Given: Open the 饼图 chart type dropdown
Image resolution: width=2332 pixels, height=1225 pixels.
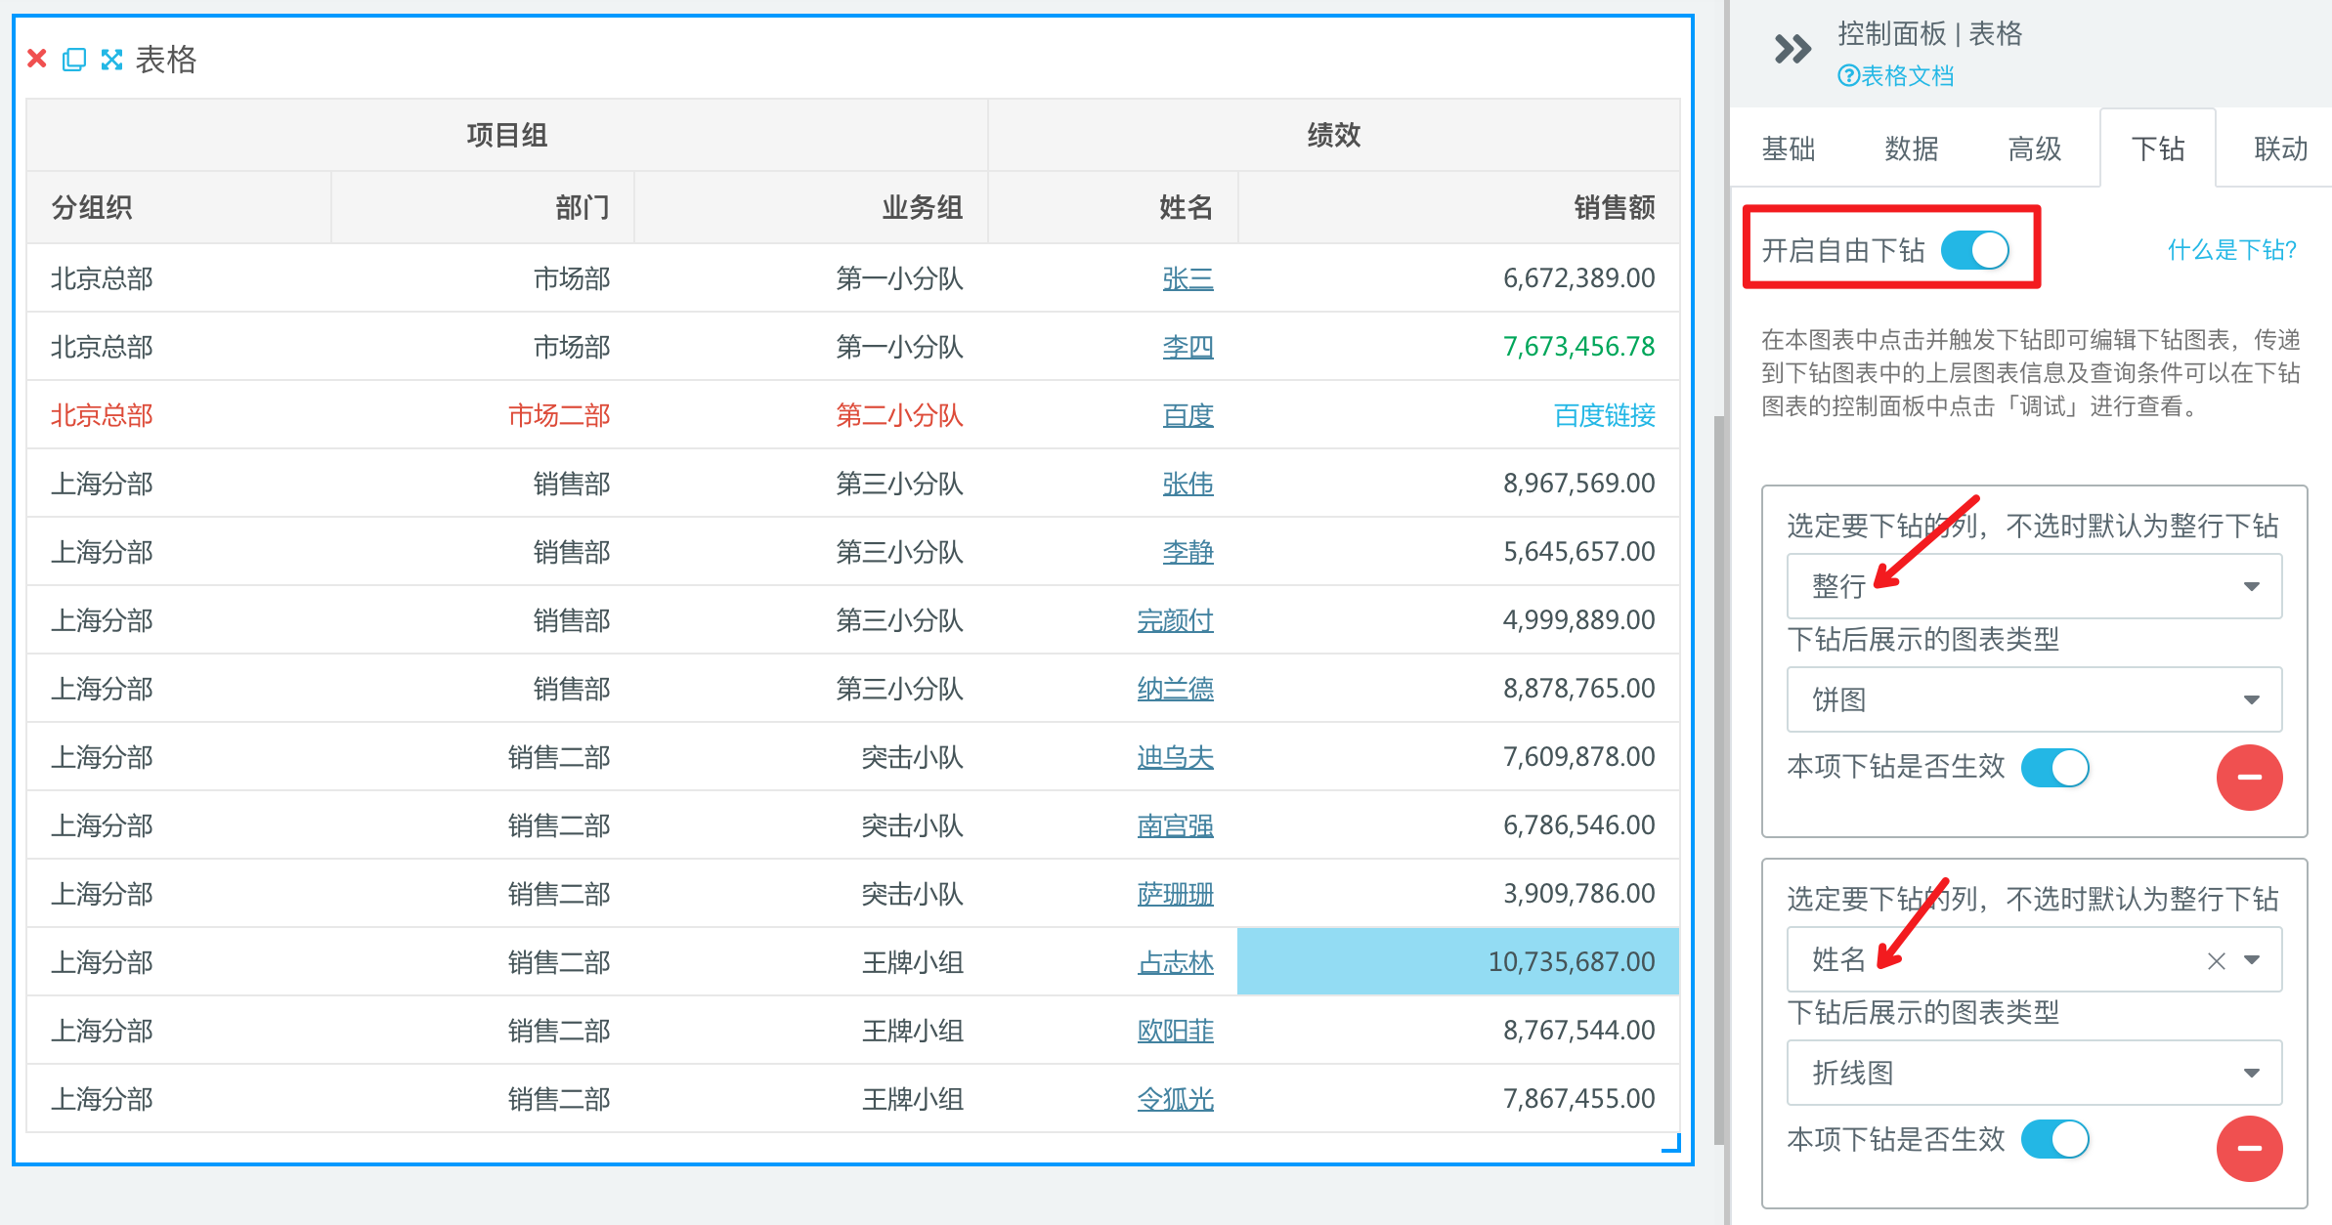Looking at the screenshot, I should tap(2034, 699).
